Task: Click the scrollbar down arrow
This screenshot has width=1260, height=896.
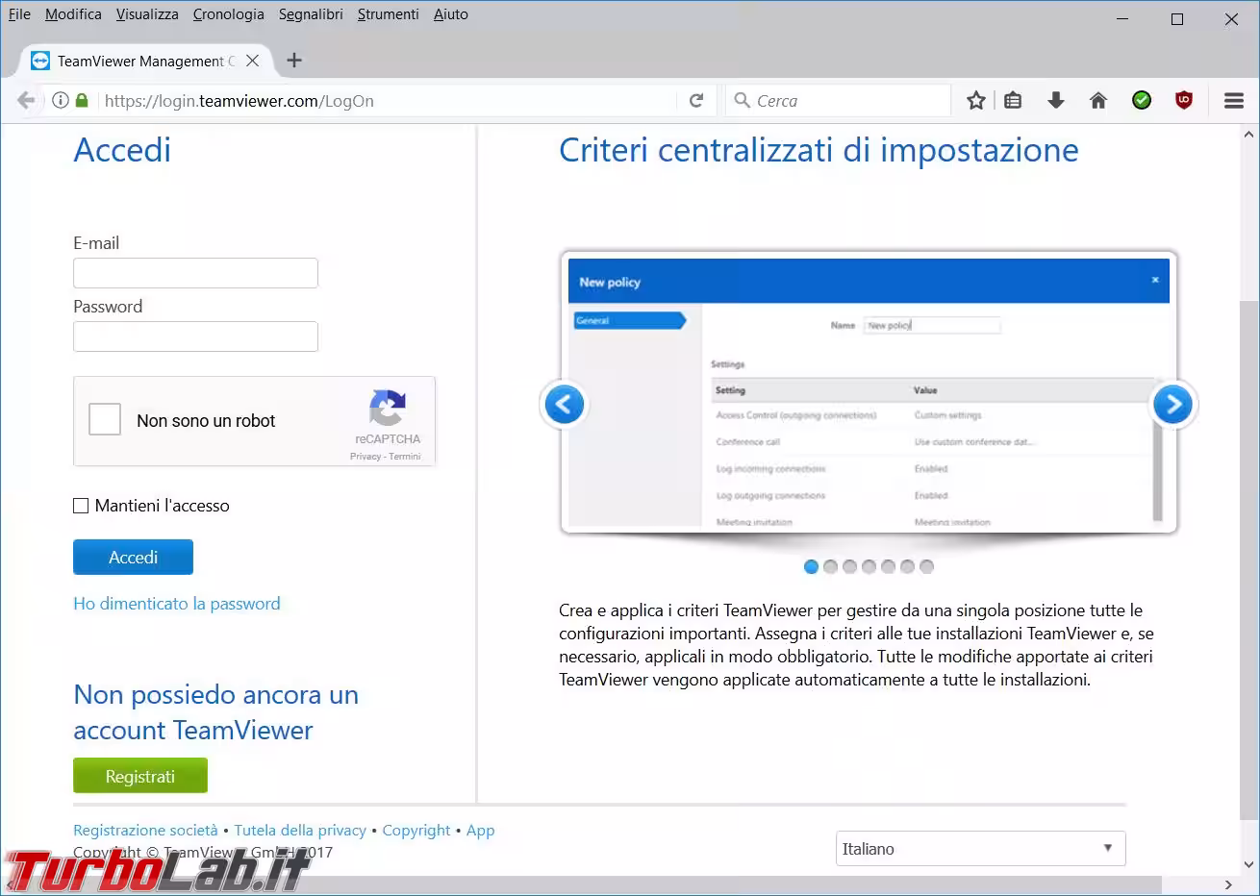Action: (x=1249, y=865)
